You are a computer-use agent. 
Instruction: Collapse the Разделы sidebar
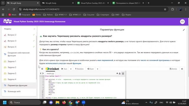(x=34, y=29)
